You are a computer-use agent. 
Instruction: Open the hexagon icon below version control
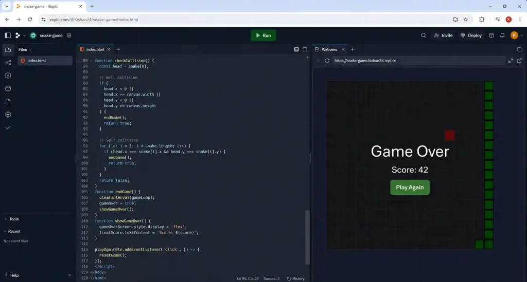click(x=8, y=76)
